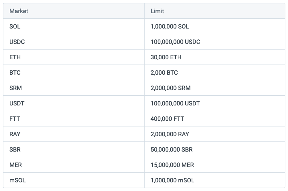Click the RAY market cell

tap(74, 134)
